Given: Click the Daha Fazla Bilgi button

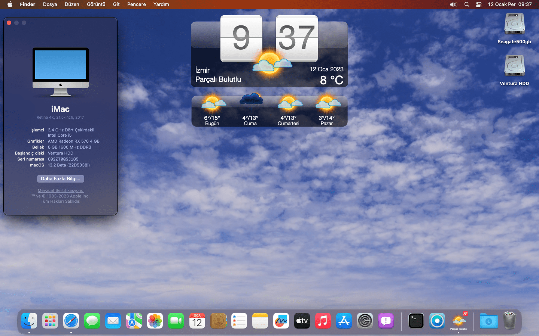Looking at the screenshot, I should [60, 179].
